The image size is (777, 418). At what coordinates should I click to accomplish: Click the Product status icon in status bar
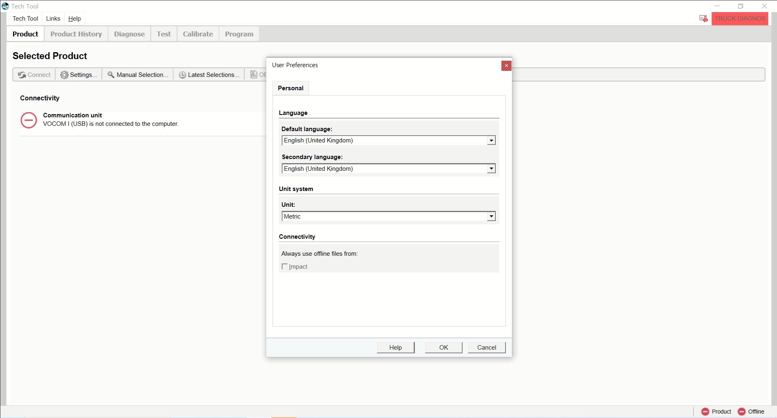(x=705, y=412)
